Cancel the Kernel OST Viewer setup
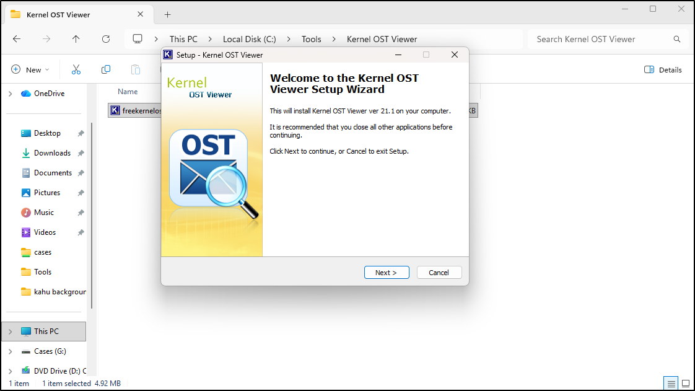This screenshot has width=695, height=391. click(439, 272)
